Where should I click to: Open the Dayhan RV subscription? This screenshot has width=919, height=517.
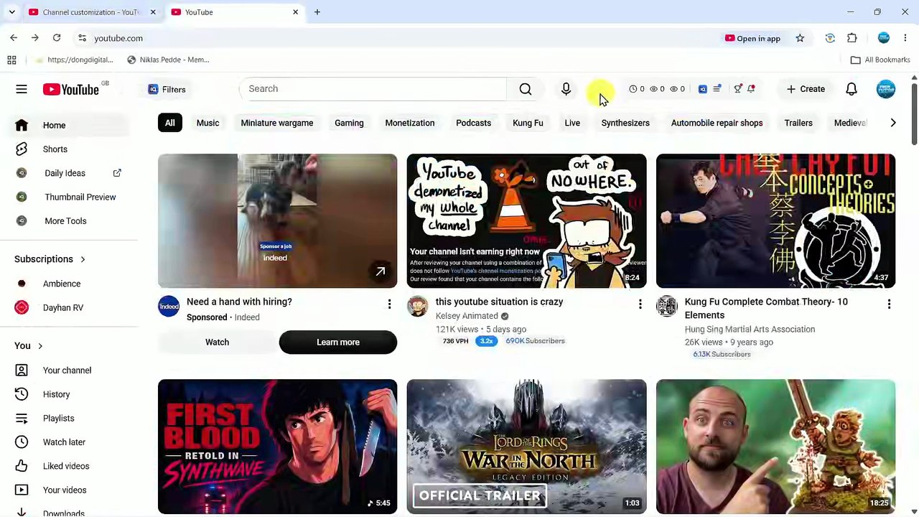click(69, 307)
